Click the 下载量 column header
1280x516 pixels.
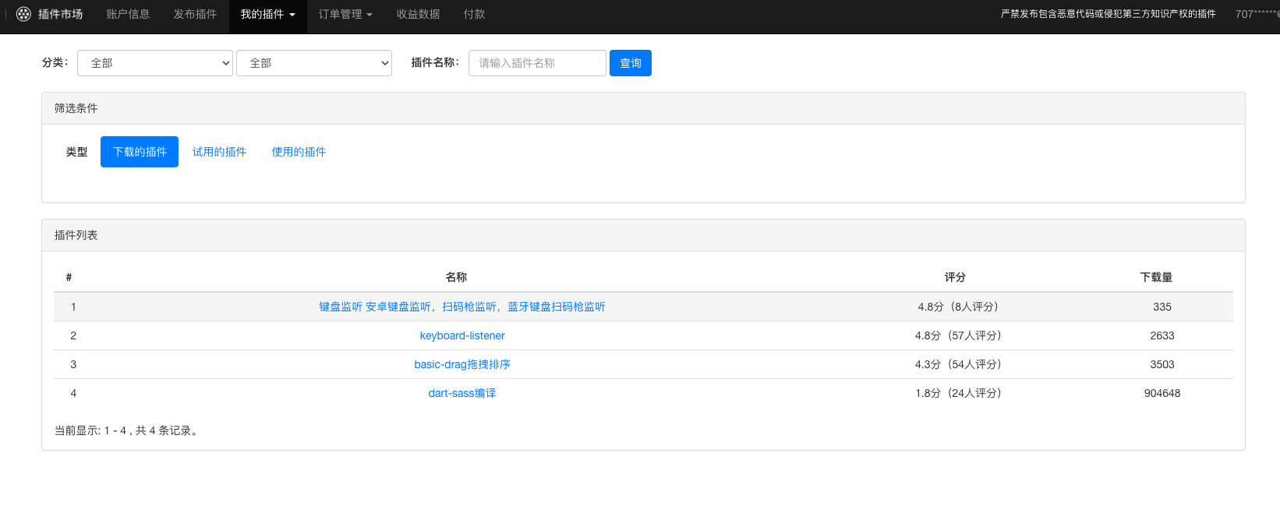point(1156,277)
